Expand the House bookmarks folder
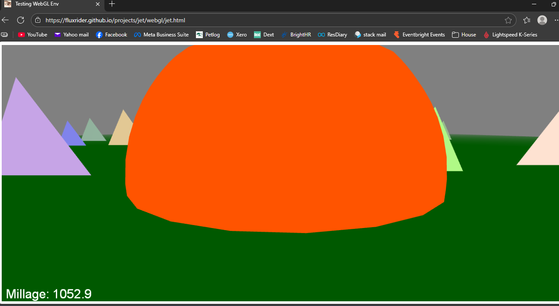559x306 pixels. coord(464,35)
